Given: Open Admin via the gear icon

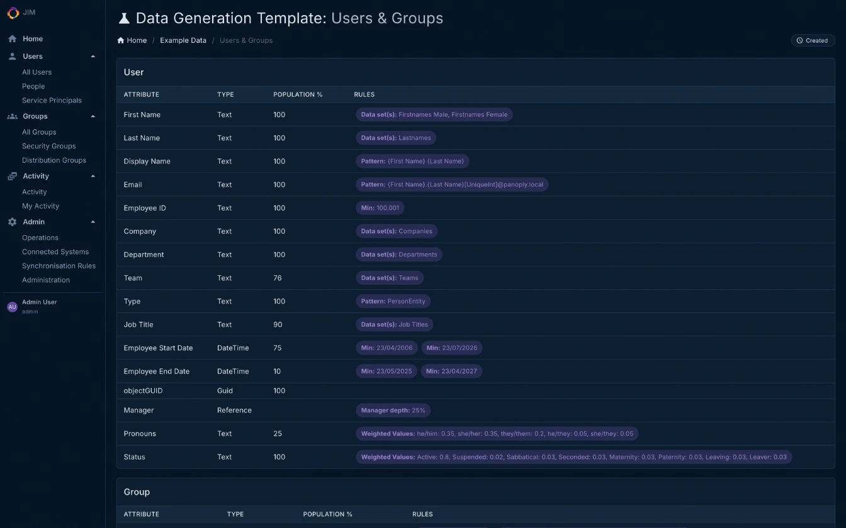Looking at the screenshot, I should click(11, 222).
